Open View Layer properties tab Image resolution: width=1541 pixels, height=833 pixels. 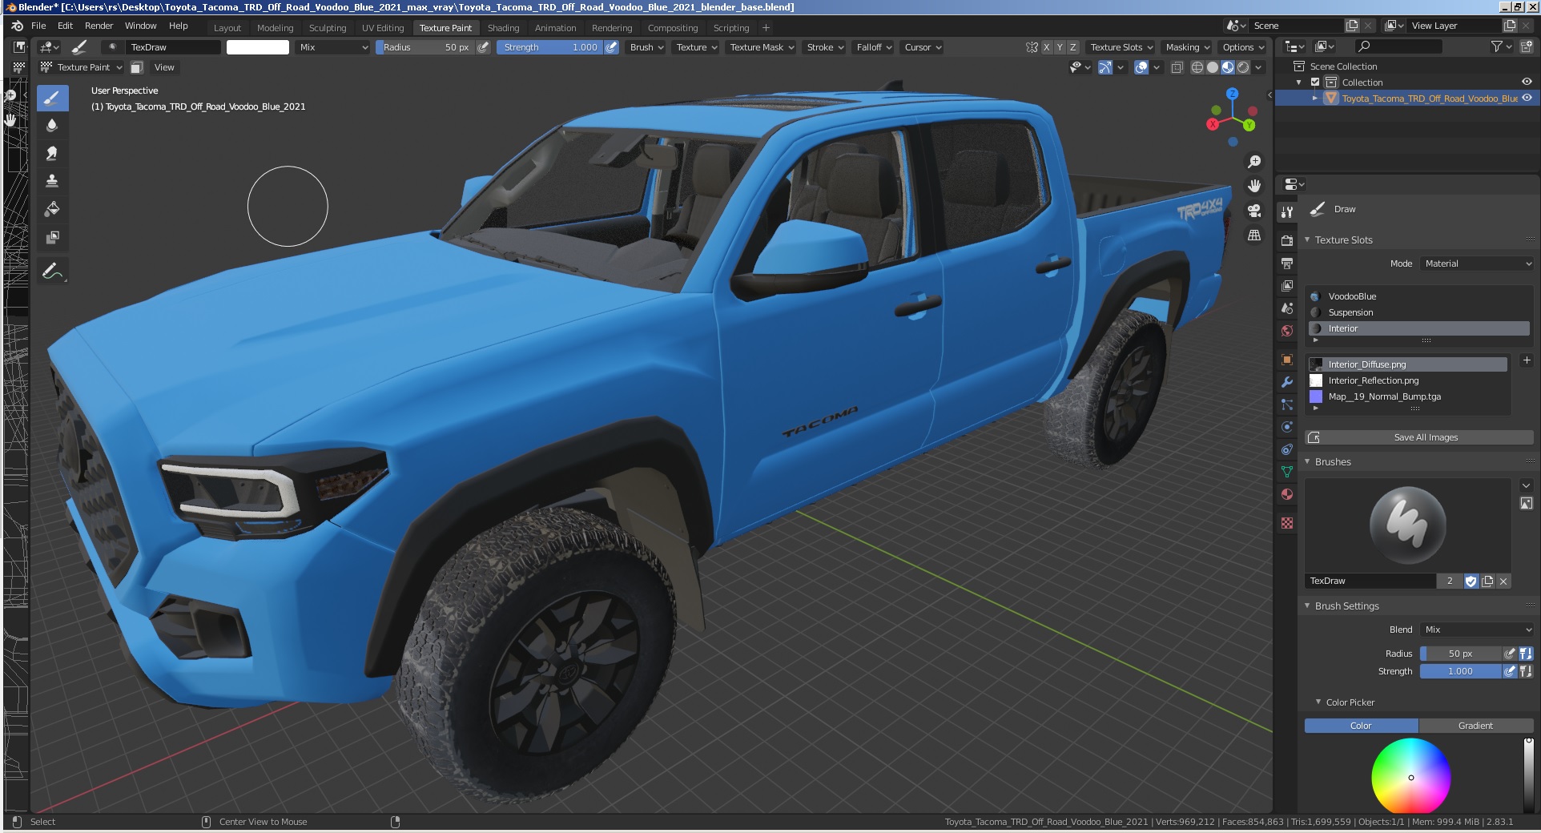point(1287,285)
